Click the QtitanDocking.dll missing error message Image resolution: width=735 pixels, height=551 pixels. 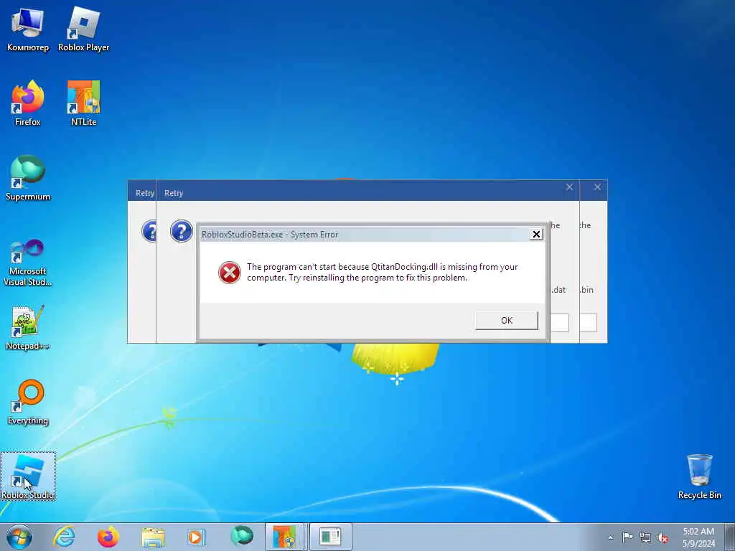pos(383,272)
